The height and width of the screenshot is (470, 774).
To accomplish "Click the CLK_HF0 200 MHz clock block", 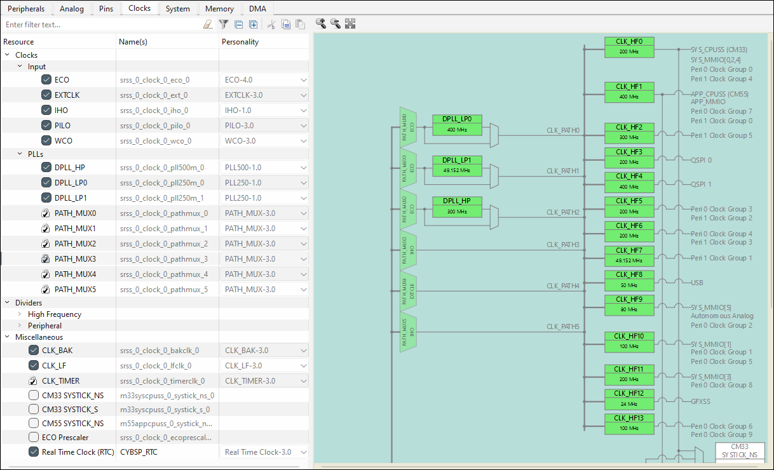I will [x=629, y=46].
